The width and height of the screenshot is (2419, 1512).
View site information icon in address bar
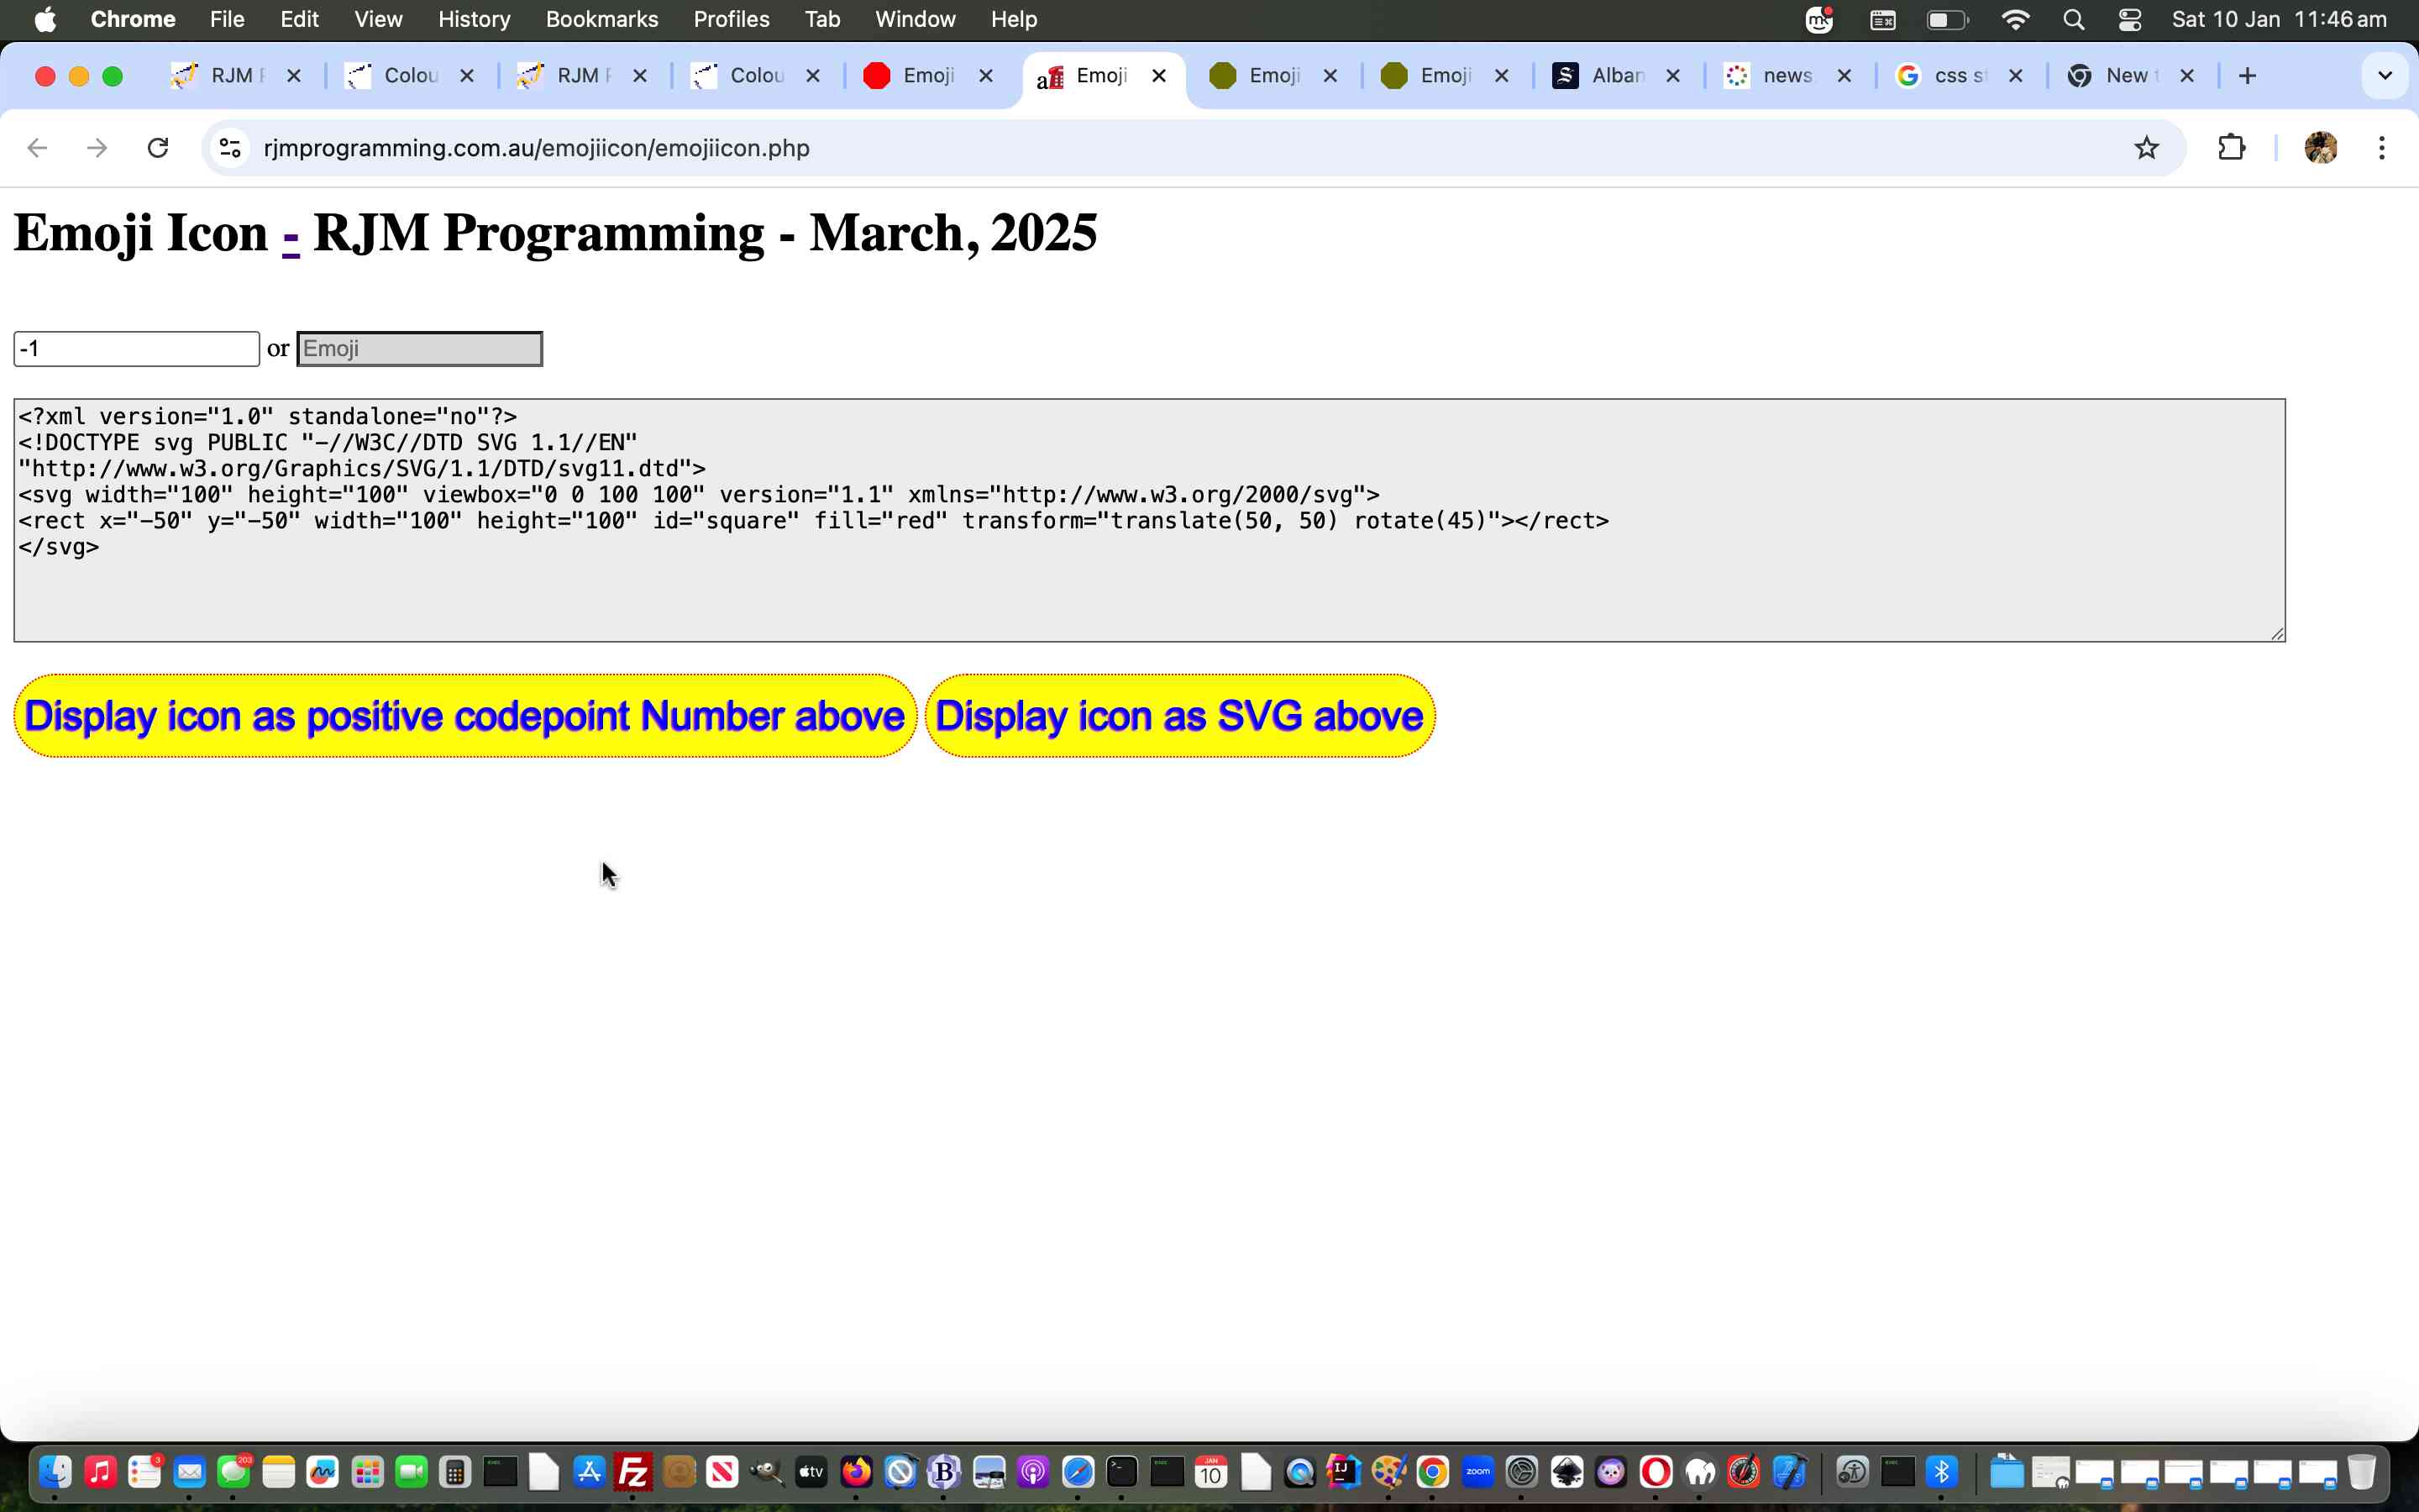pos(230,148)
